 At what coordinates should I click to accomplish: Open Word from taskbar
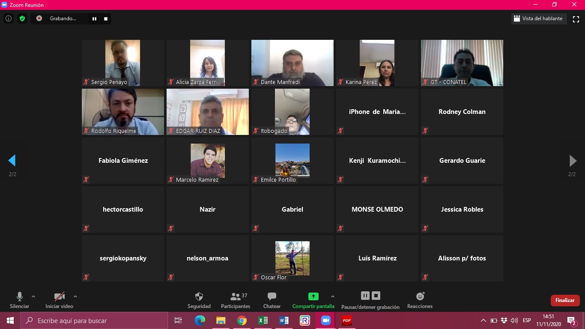click(x=284, y=320)
